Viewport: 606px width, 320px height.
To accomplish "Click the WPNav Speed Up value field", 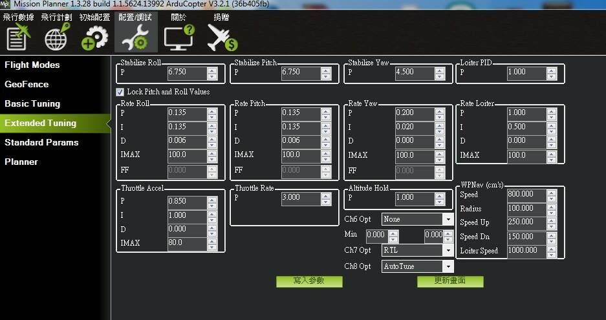I will [526, 223].
